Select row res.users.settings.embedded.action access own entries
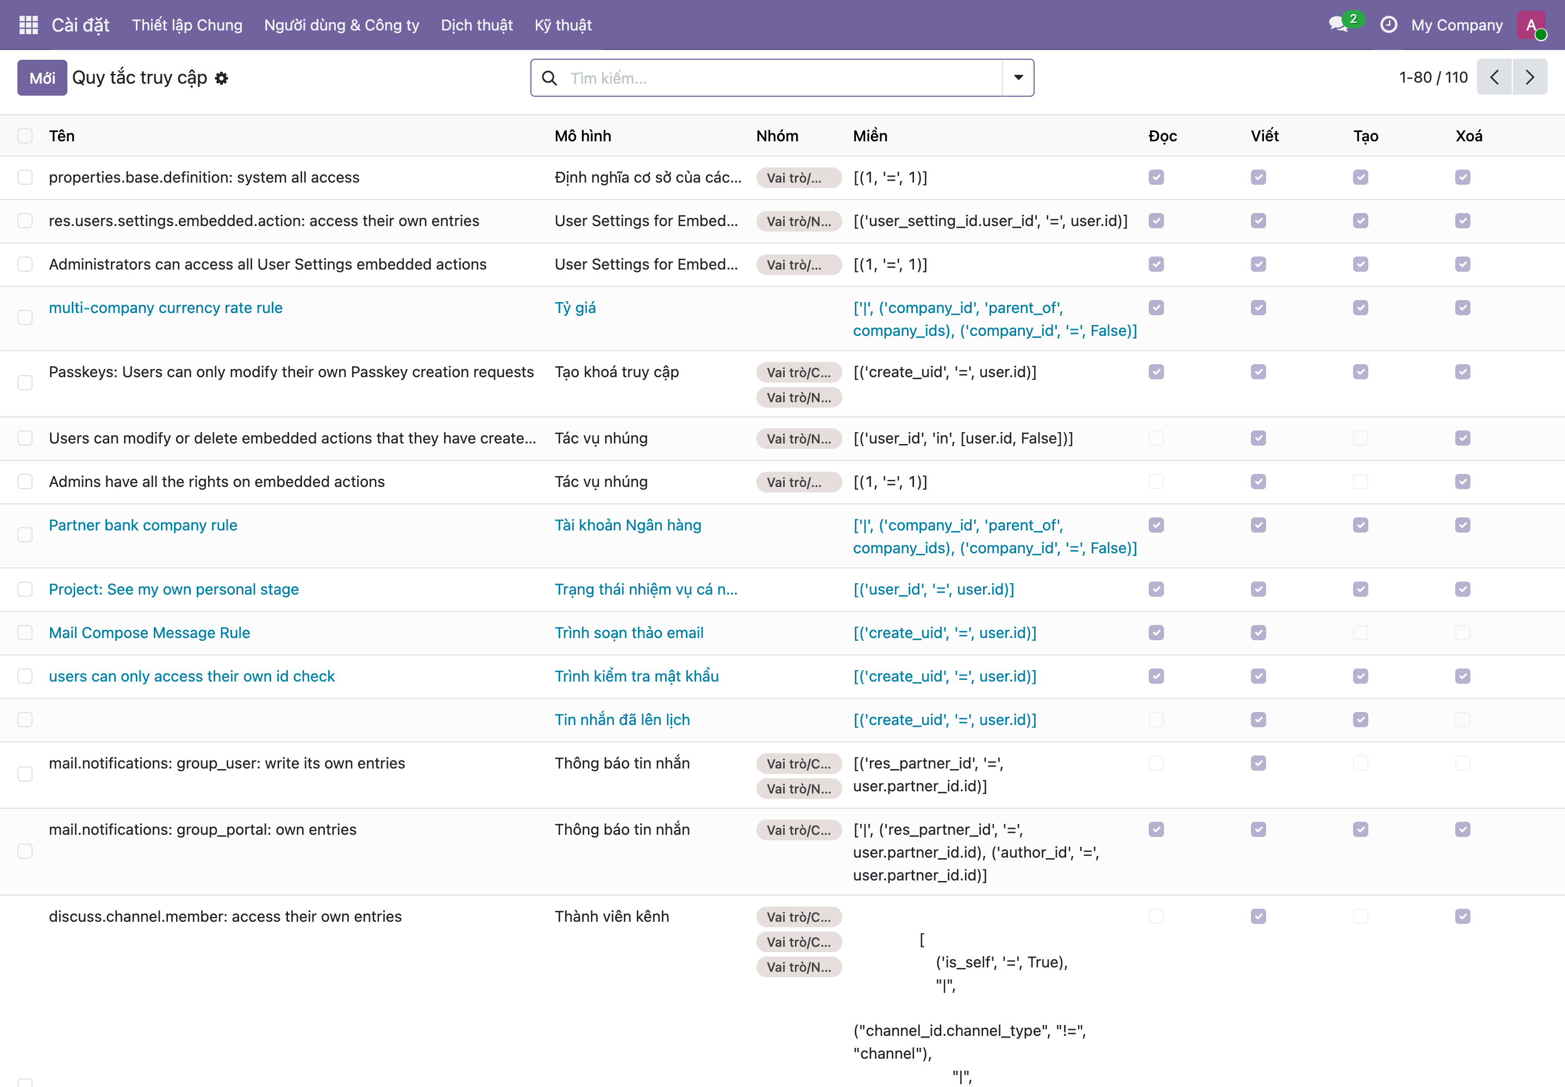The height and width of the screenshot is (1087, 1565). (25, 221)
